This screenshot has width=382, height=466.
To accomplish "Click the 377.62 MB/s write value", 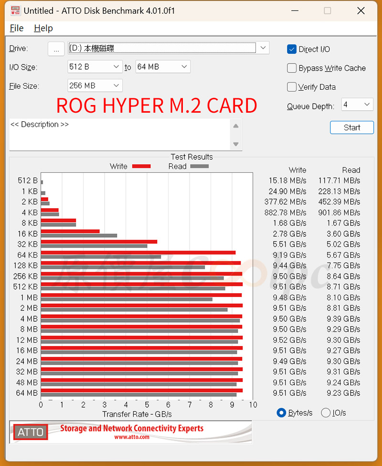I will [x=286, y=202].
